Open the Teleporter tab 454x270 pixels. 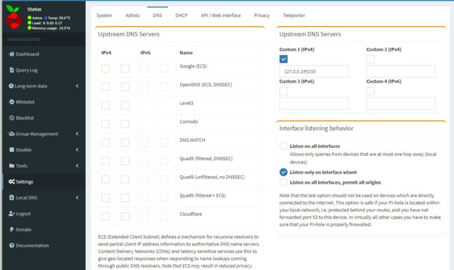[294, 15]
